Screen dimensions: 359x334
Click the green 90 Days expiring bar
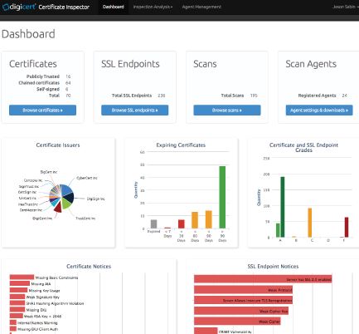[222, 197]
